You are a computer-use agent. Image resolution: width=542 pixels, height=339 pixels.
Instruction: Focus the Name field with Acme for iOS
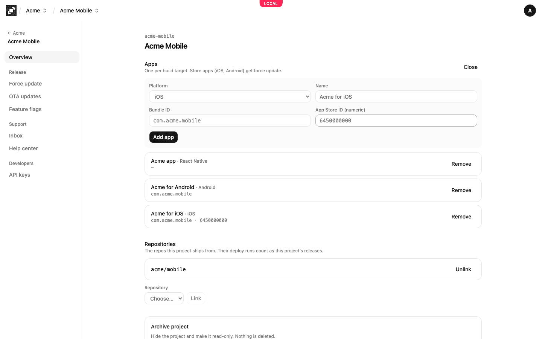tap(396, 96)
